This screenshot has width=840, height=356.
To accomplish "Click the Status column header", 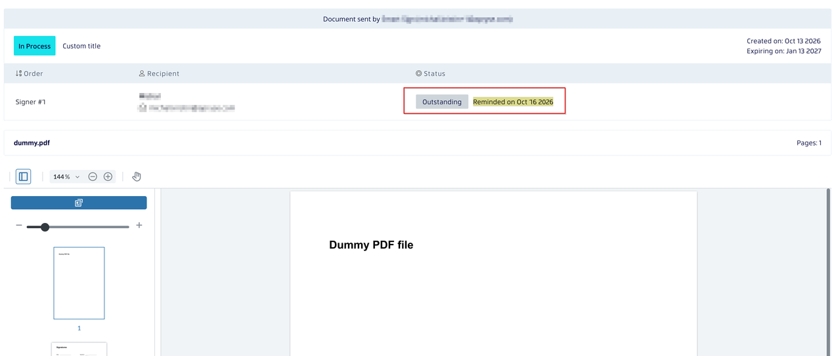I will (430, 73).
